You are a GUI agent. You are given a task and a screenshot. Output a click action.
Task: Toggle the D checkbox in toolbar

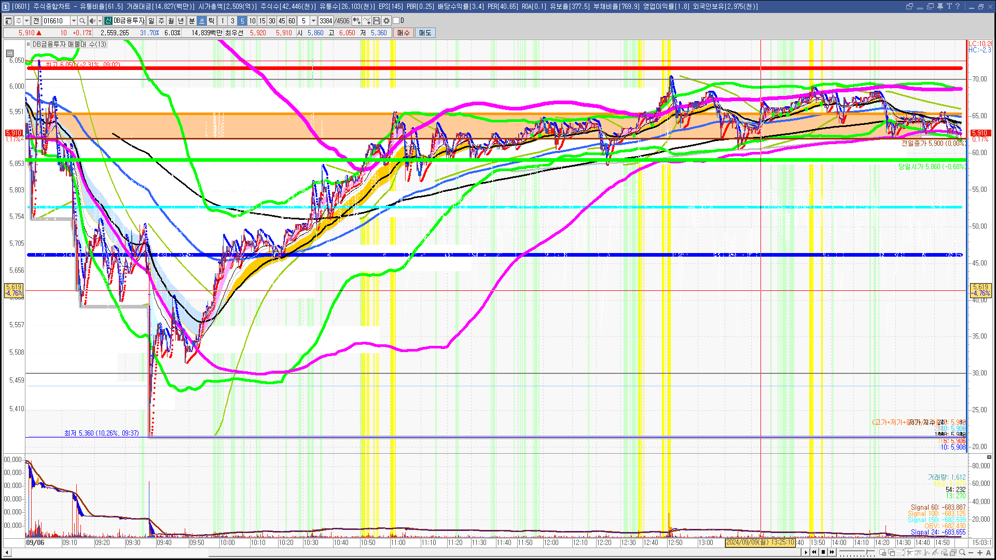tap(396, 21)
